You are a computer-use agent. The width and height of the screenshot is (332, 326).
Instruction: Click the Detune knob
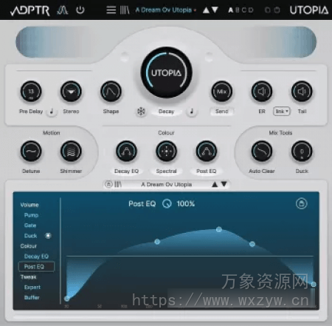pos(31,151)
